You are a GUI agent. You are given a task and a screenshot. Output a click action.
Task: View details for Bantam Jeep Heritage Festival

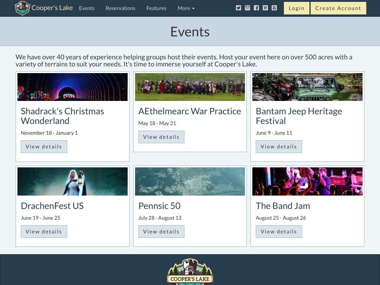279,147
